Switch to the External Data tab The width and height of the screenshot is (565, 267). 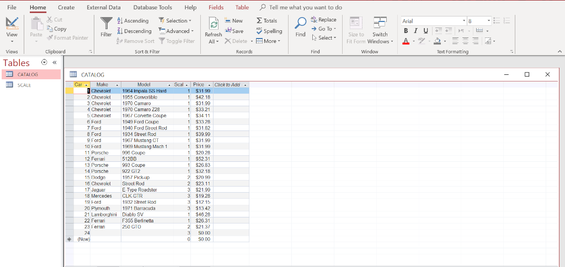pos(104,7)
